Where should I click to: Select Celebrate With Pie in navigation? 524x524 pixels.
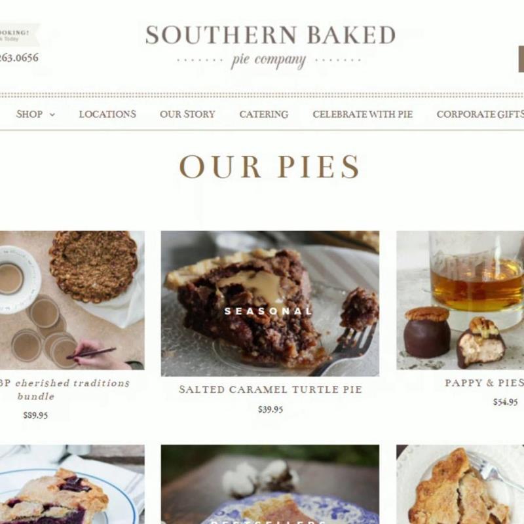pyautogui.click(x=363, y=114)
